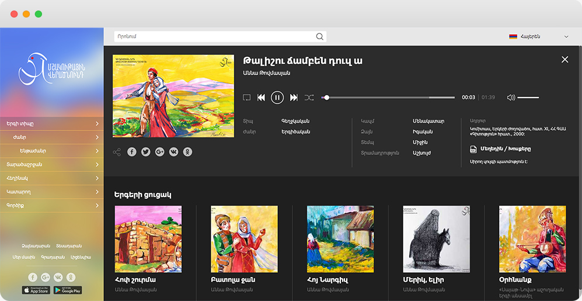Pause the current song
This screenshot has height=301, width=582.
[277, 98]
